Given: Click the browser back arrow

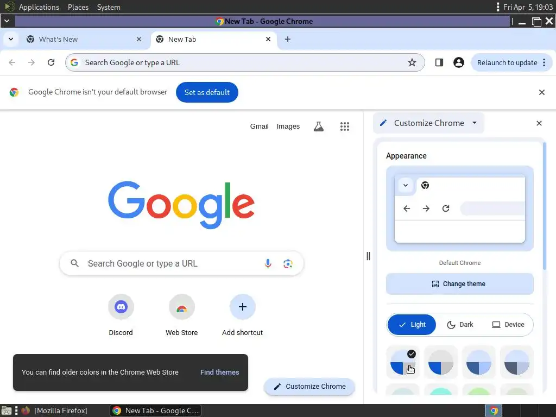Looking at the screenshot, I should click(x=12, y=62).
